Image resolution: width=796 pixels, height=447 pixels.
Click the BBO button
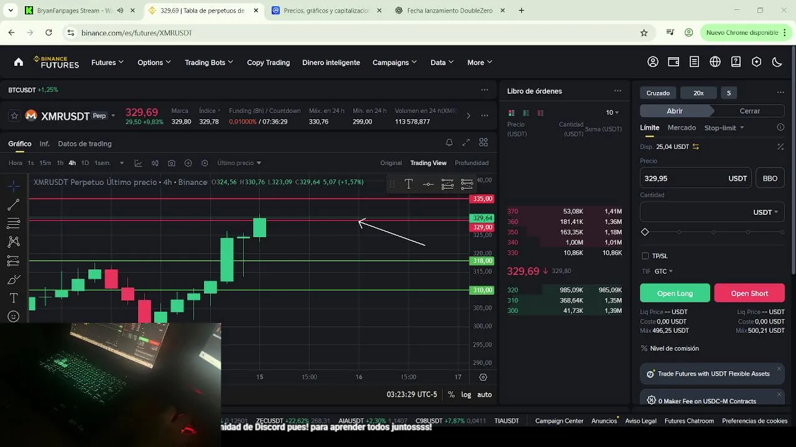coord(770,178)
